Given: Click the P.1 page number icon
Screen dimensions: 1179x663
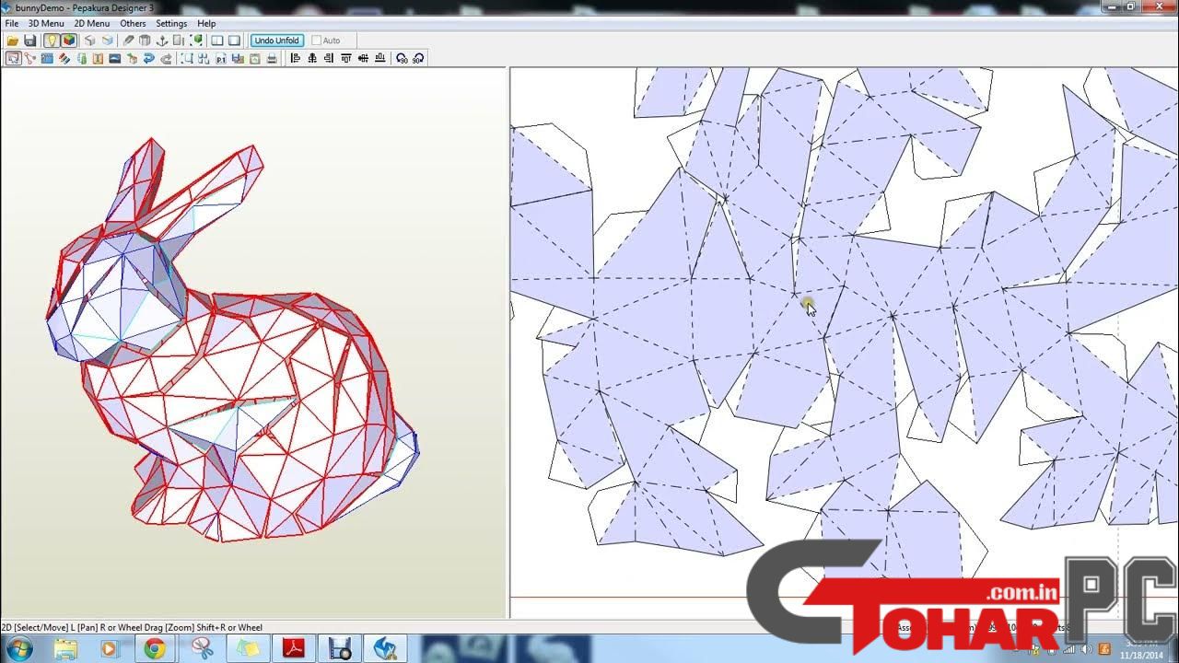Looking at the screenshot, I should coord(221,58).
